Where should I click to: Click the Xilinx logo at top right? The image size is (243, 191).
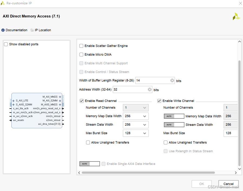tap(236, 16)
